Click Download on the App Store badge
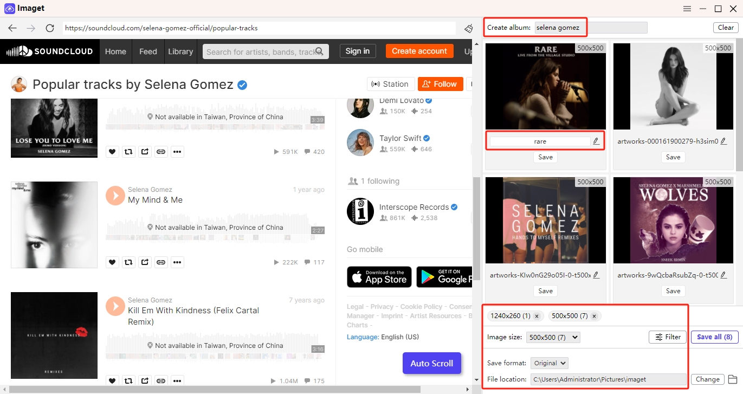The height and width of the screenshot is (394, 743). [x=379, y=277]
